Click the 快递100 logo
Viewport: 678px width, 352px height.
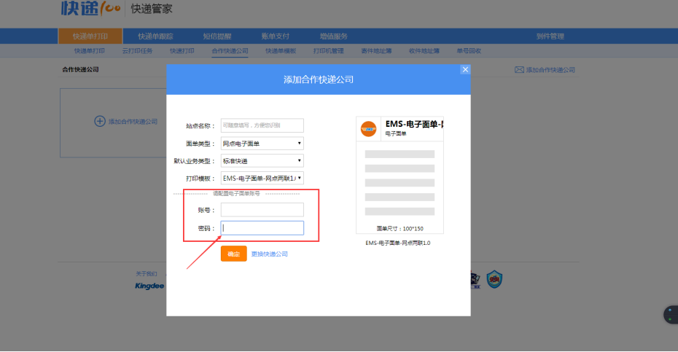90,9
